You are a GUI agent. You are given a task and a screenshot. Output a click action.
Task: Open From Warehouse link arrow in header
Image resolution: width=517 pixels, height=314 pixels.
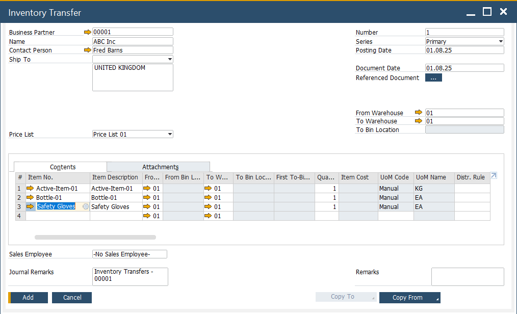point(419,113)
